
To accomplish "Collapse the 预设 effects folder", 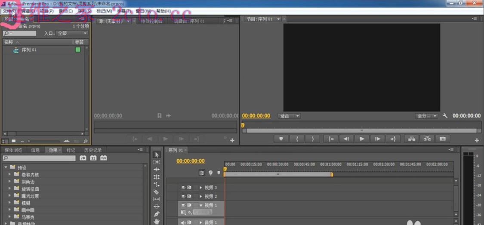I will point(6,167).
